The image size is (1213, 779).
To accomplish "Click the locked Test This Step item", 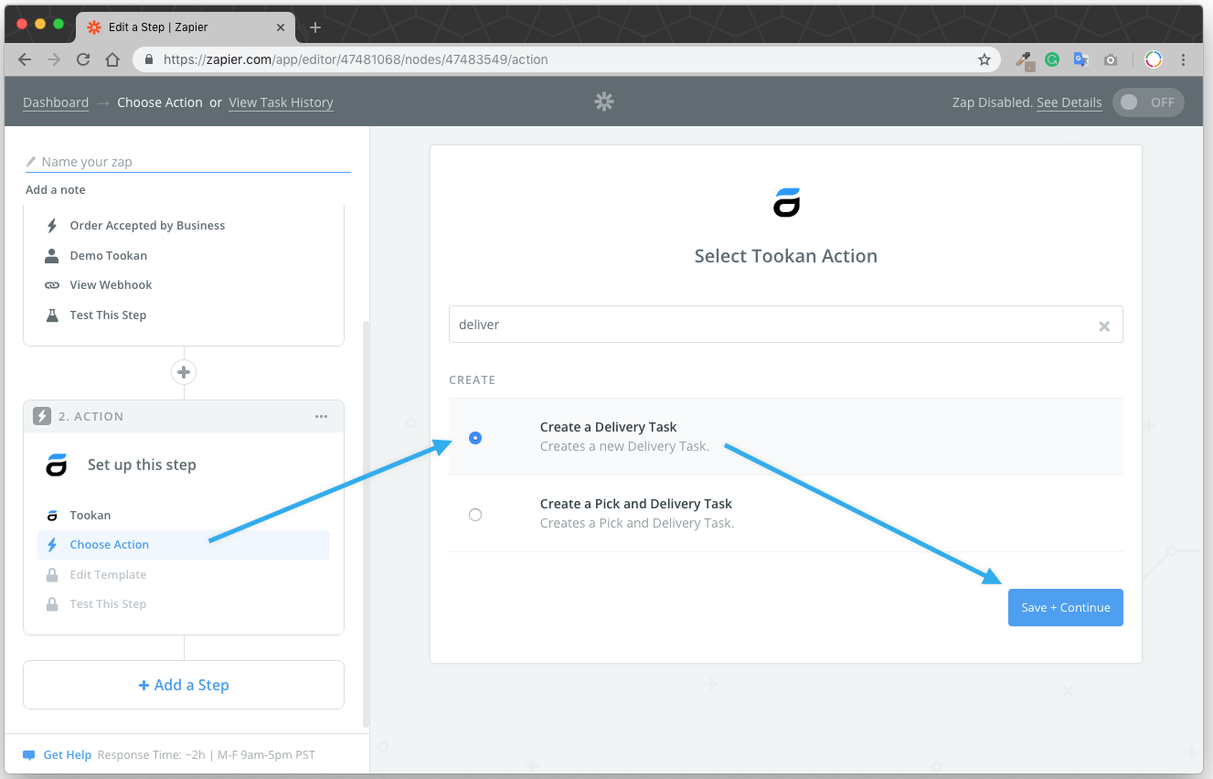I will coord(108,604).
